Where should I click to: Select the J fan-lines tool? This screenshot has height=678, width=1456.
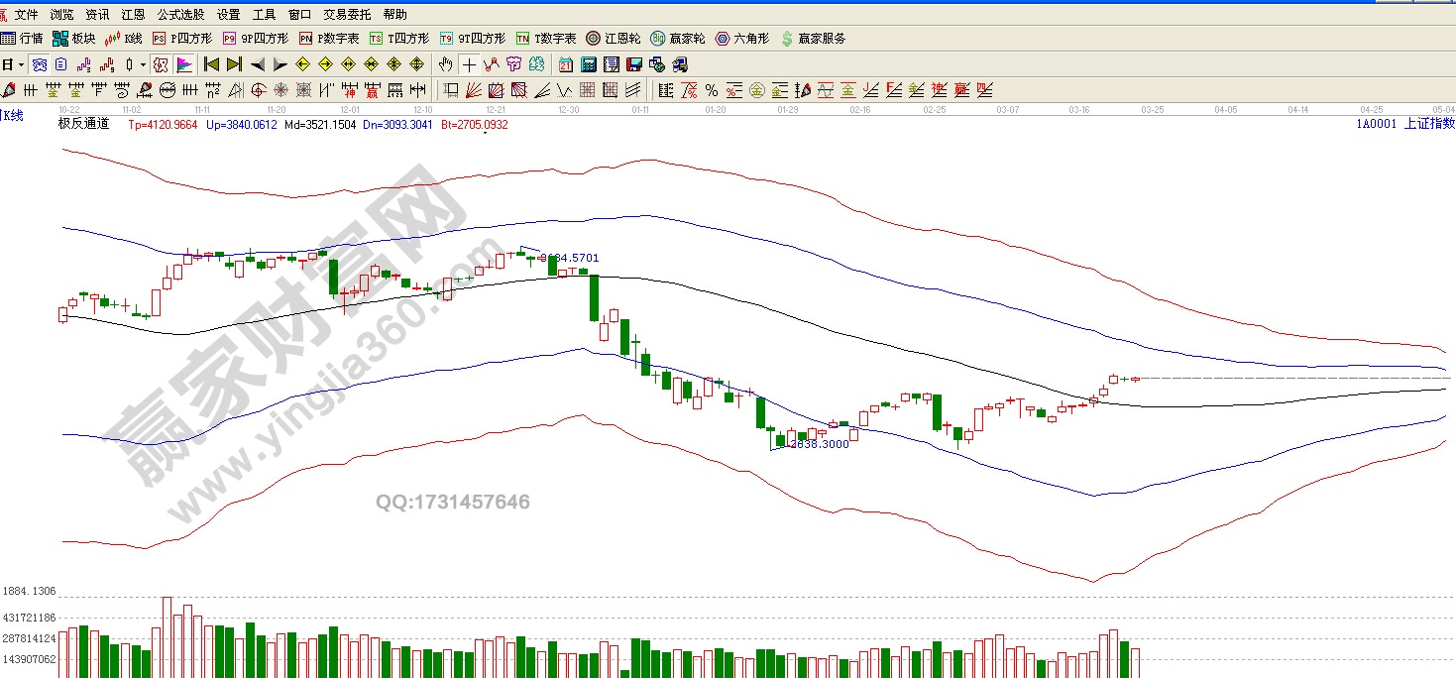870,90
